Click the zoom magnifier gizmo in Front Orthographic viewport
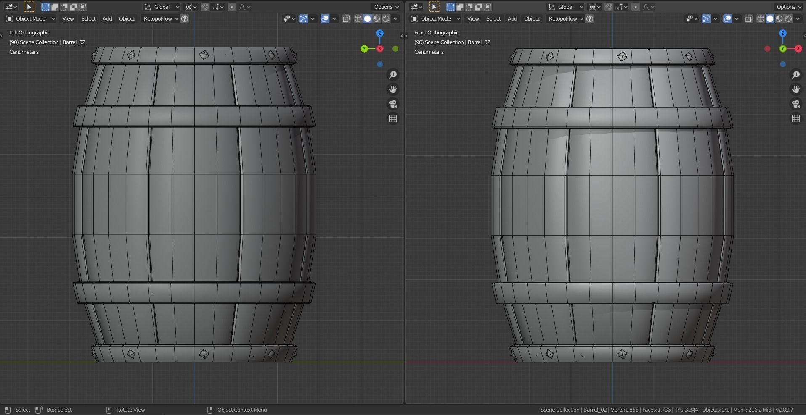The height and width of the screenshot is (415, 806). tap(796, 75)
